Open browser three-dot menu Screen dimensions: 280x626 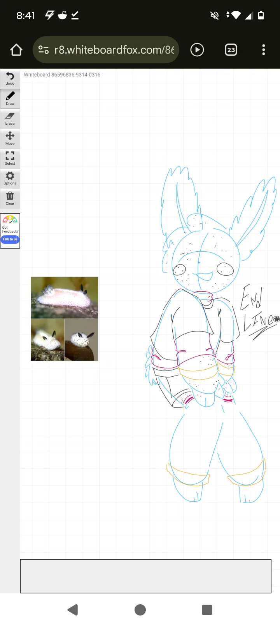click(264, 50)
